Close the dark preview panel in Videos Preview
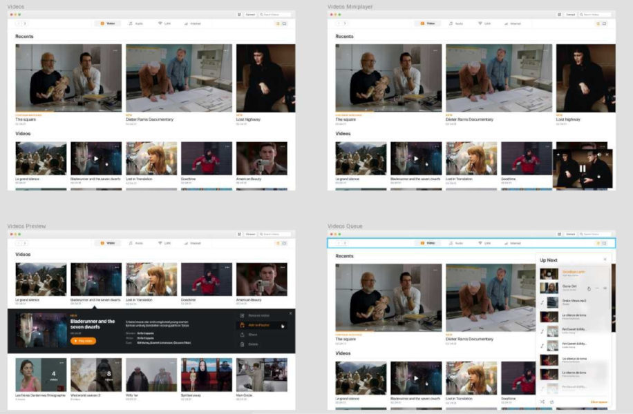633x414 pixels. coord(290,313)
